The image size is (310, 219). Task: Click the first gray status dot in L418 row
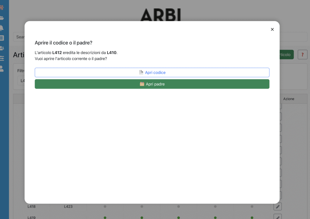(x=105, y=207)
